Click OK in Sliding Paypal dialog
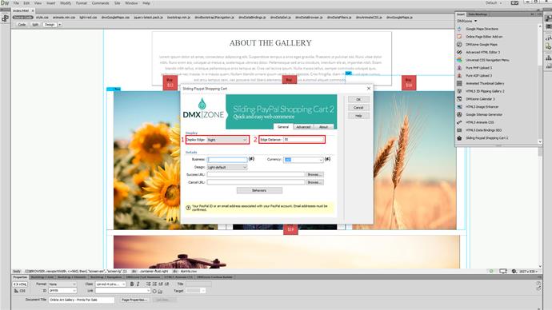 point(358,99)
